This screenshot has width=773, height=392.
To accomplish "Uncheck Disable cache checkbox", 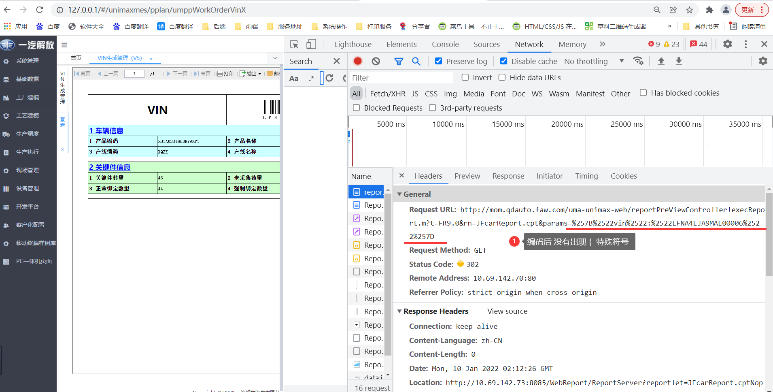I will point(504,61).
